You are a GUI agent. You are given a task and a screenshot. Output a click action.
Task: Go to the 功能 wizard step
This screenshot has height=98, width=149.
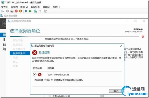[x=15, y=57]
